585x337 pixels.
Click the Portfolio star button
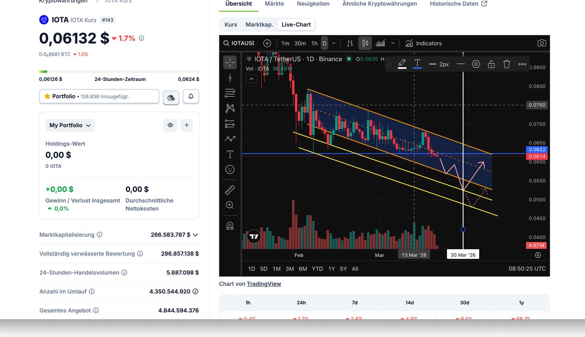point(99,97)
